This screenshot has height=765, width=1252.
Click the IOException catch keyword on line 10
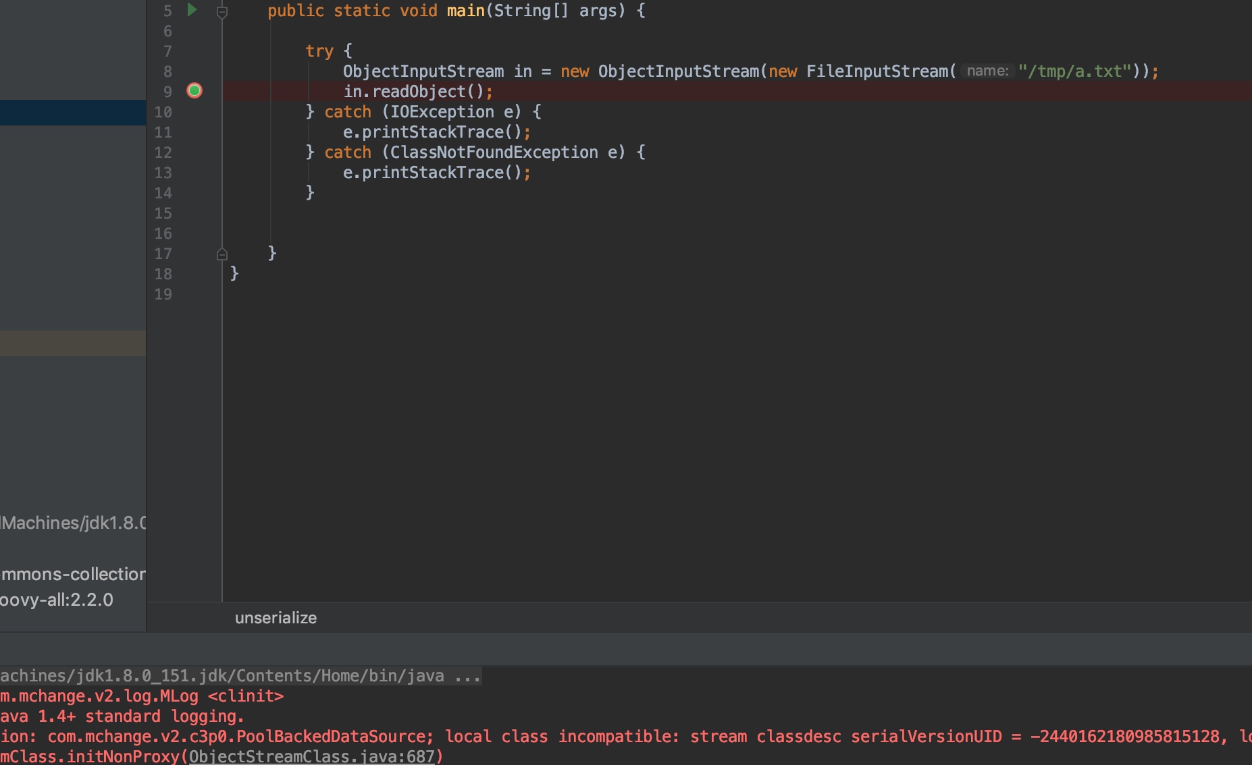pyautogui.click(x=348, y=111)
